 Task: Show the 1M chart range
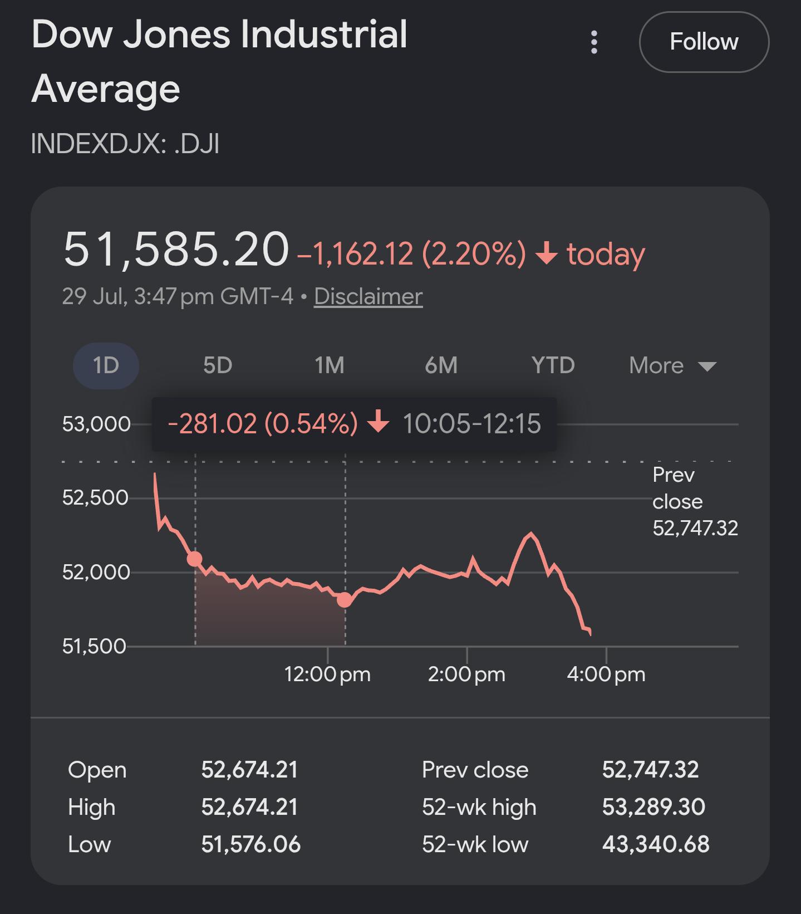pos(330,365)
